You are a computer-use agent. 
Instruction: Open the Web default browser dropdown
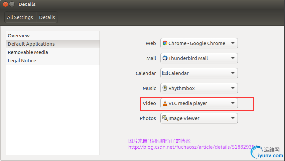click(199, 43)
